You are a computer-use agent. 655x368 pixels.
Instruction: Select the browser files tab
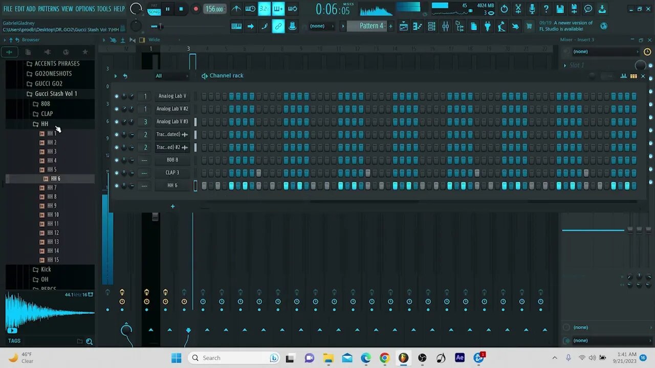28,52
